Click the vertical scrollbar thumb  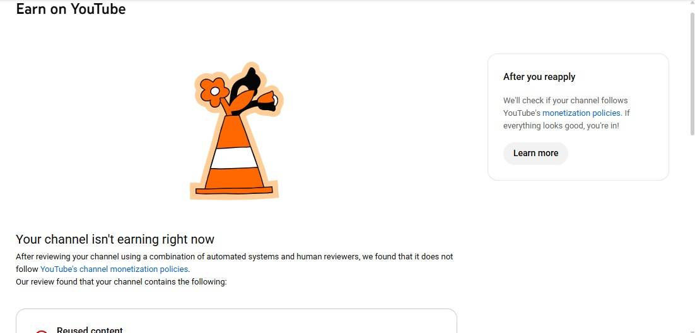point(692,73)
